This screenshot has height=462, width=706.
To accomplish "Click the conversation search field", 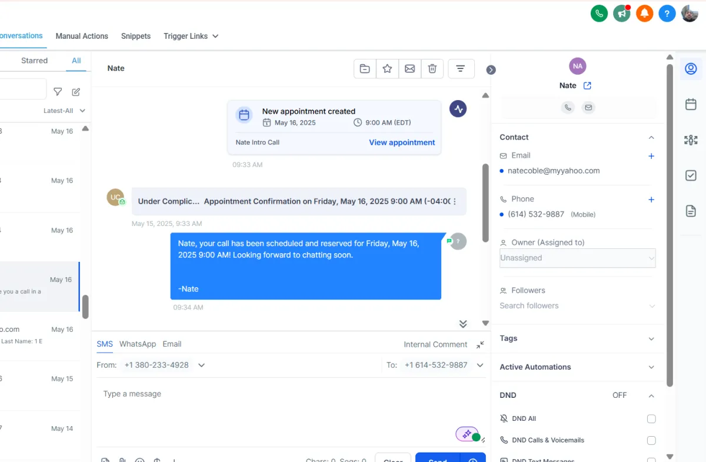I will [22, 89].
